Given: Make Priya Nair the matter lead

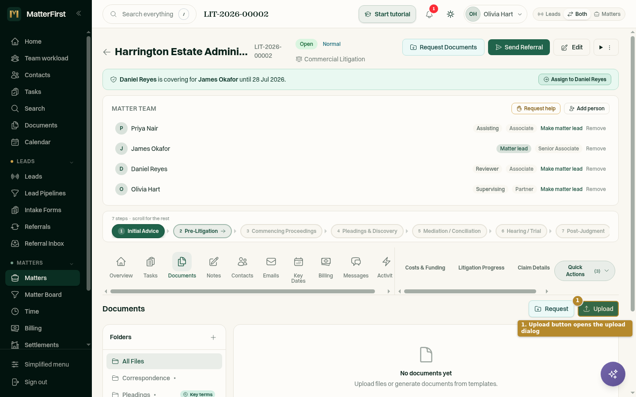Looking at the screenshot, I should click(561, 128).
